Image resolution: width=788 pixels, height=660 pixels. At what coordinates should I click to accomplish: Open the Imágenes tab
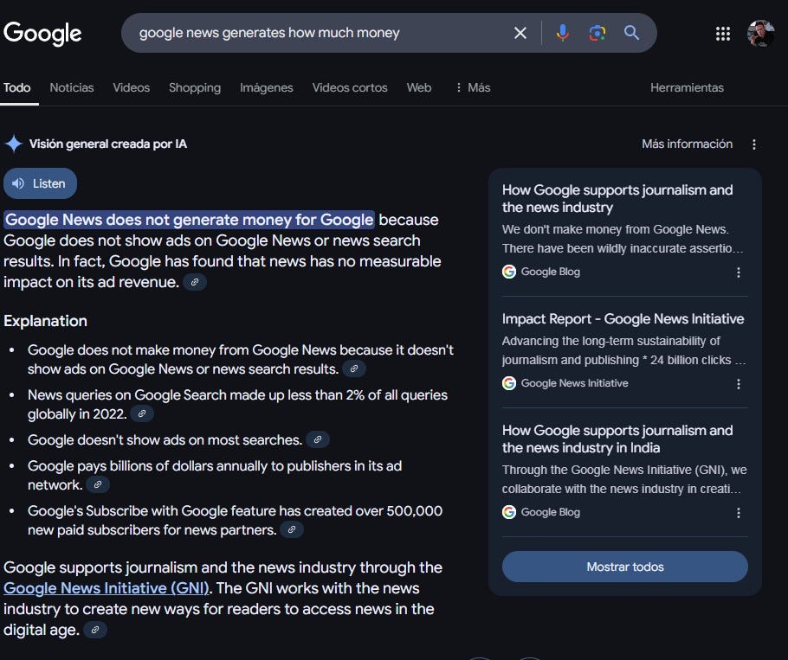[x=267, y=87]
